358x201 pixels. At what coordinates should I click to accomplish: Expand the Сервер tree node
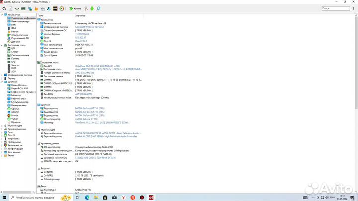(2, 77)
